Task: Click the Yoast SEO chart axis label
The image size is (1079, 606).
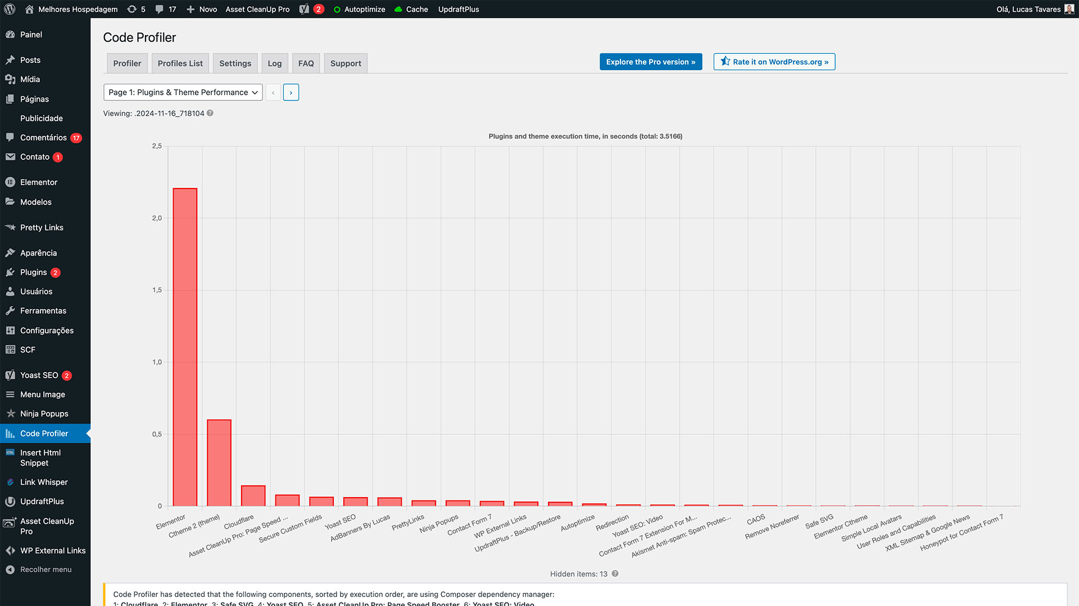Action: point(341,522)
